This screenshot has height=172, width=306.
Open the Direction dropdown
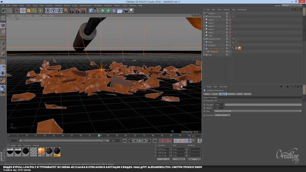click(x=222, y=115)
